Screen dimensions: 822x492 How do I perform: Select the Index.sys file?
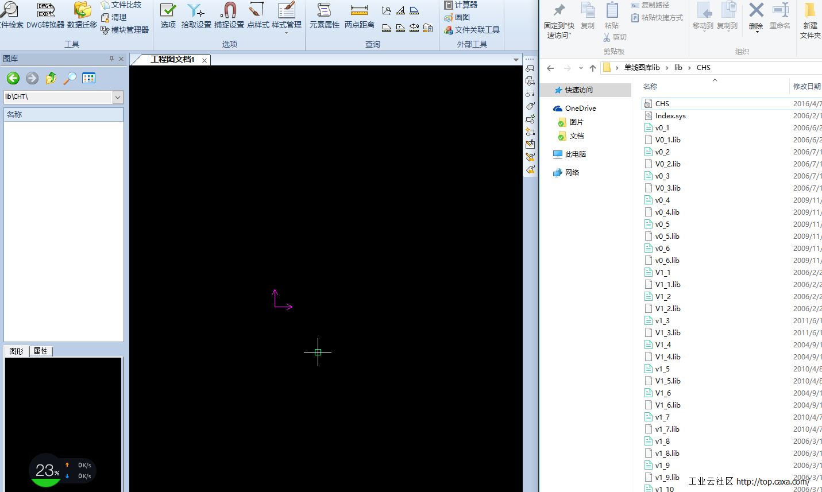[670, 115]
